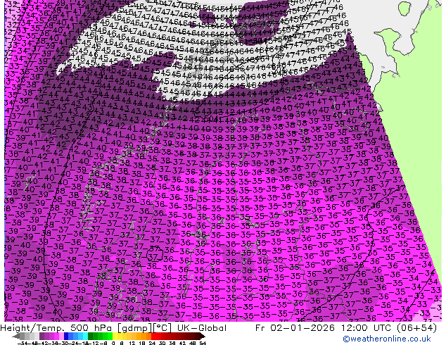Click the 'Fr 02-01-2026 12:00 UTC' date text
446x345 pixels.
click(x=322, y=328)
